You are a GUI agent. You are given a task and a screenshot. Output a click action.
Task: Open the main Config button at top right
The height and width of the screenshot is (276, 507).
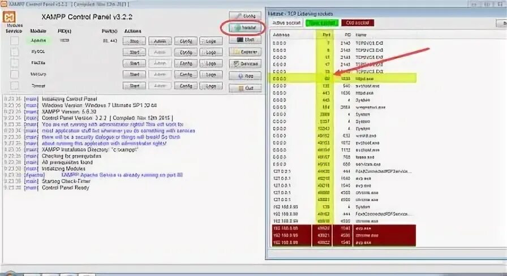(245, 16)
